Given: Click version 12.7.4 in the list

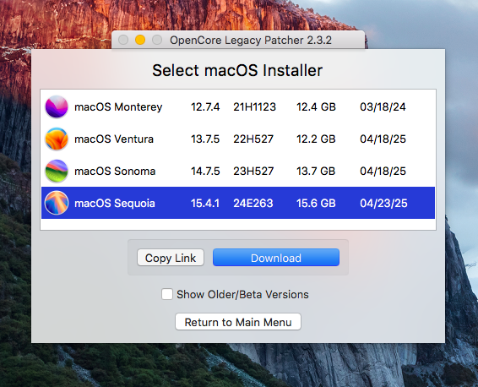Looking at the screenshot, I should pyautogui.click(x=205, y=107).
